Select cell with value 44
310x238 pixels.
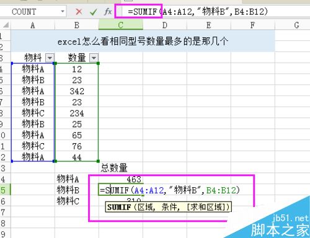pos(77,157)
